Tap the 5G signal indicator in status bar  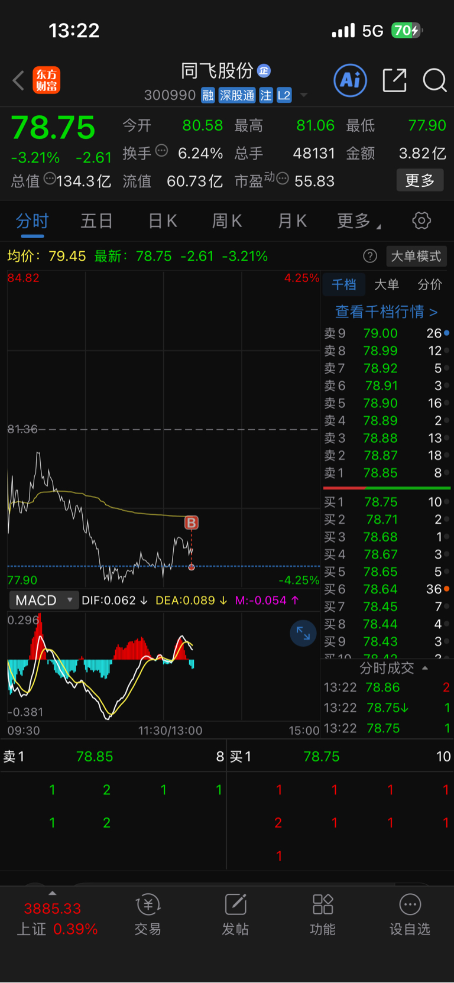[x=372, y=31]
